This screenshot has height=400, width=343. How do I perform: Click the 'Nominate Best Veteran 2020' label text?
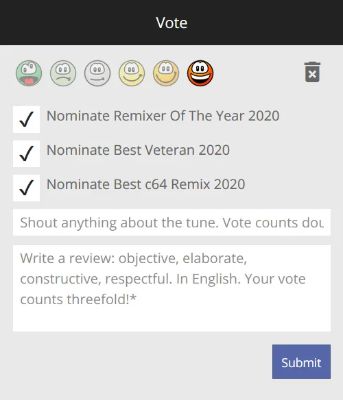click(138, 150)
